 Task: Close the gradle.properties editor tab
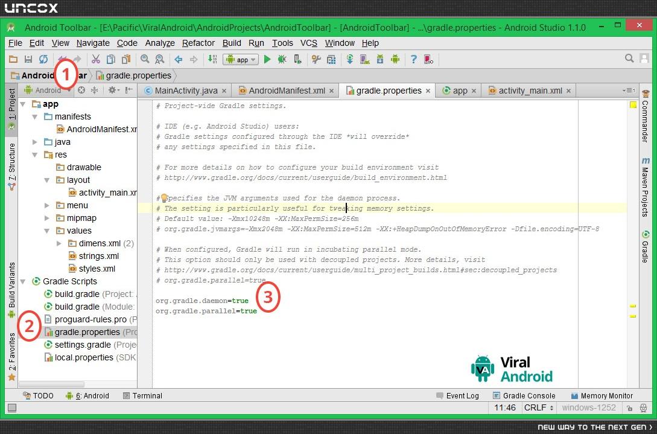428,91
